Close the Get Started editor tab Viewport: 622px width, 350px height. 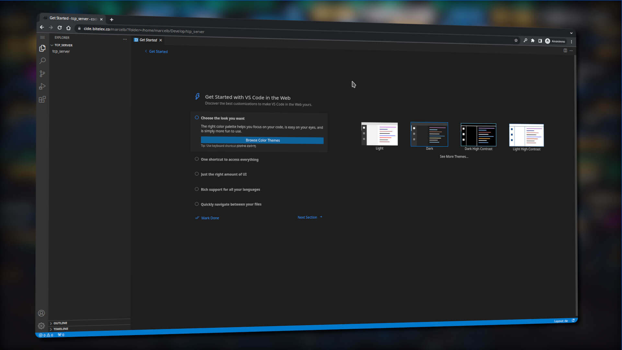point(160,40)
